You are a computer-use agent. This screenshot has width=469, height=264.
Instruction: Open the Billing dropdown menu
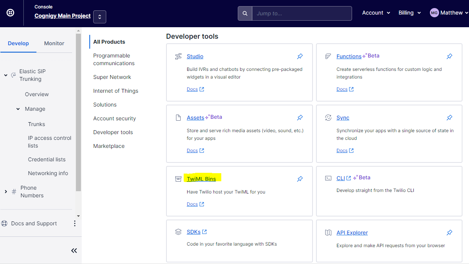point(410,13)
